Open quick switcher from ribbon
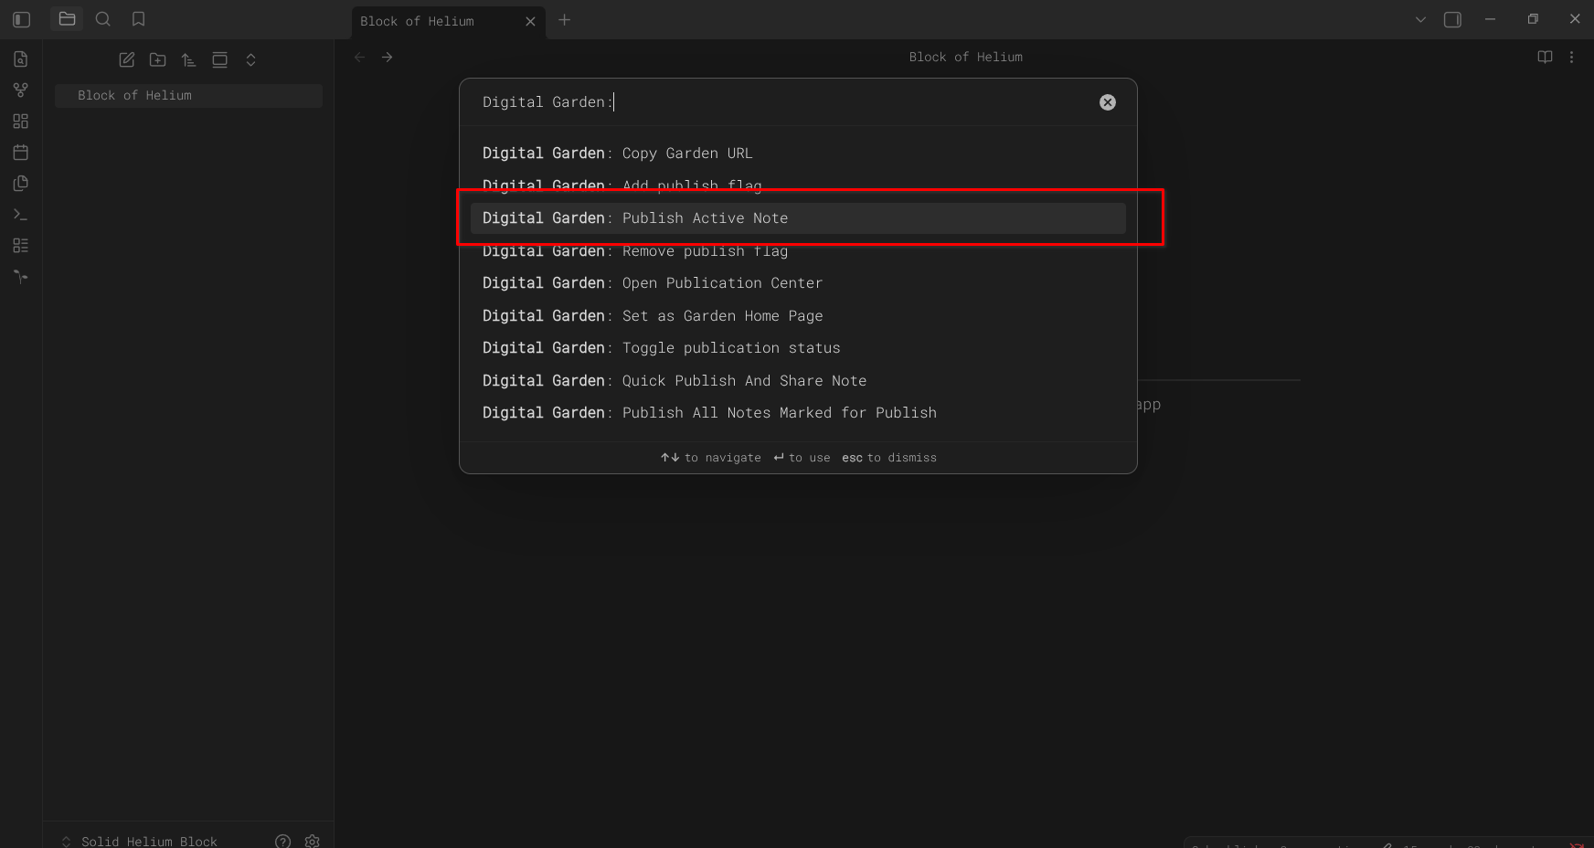 tap(21, 59)
